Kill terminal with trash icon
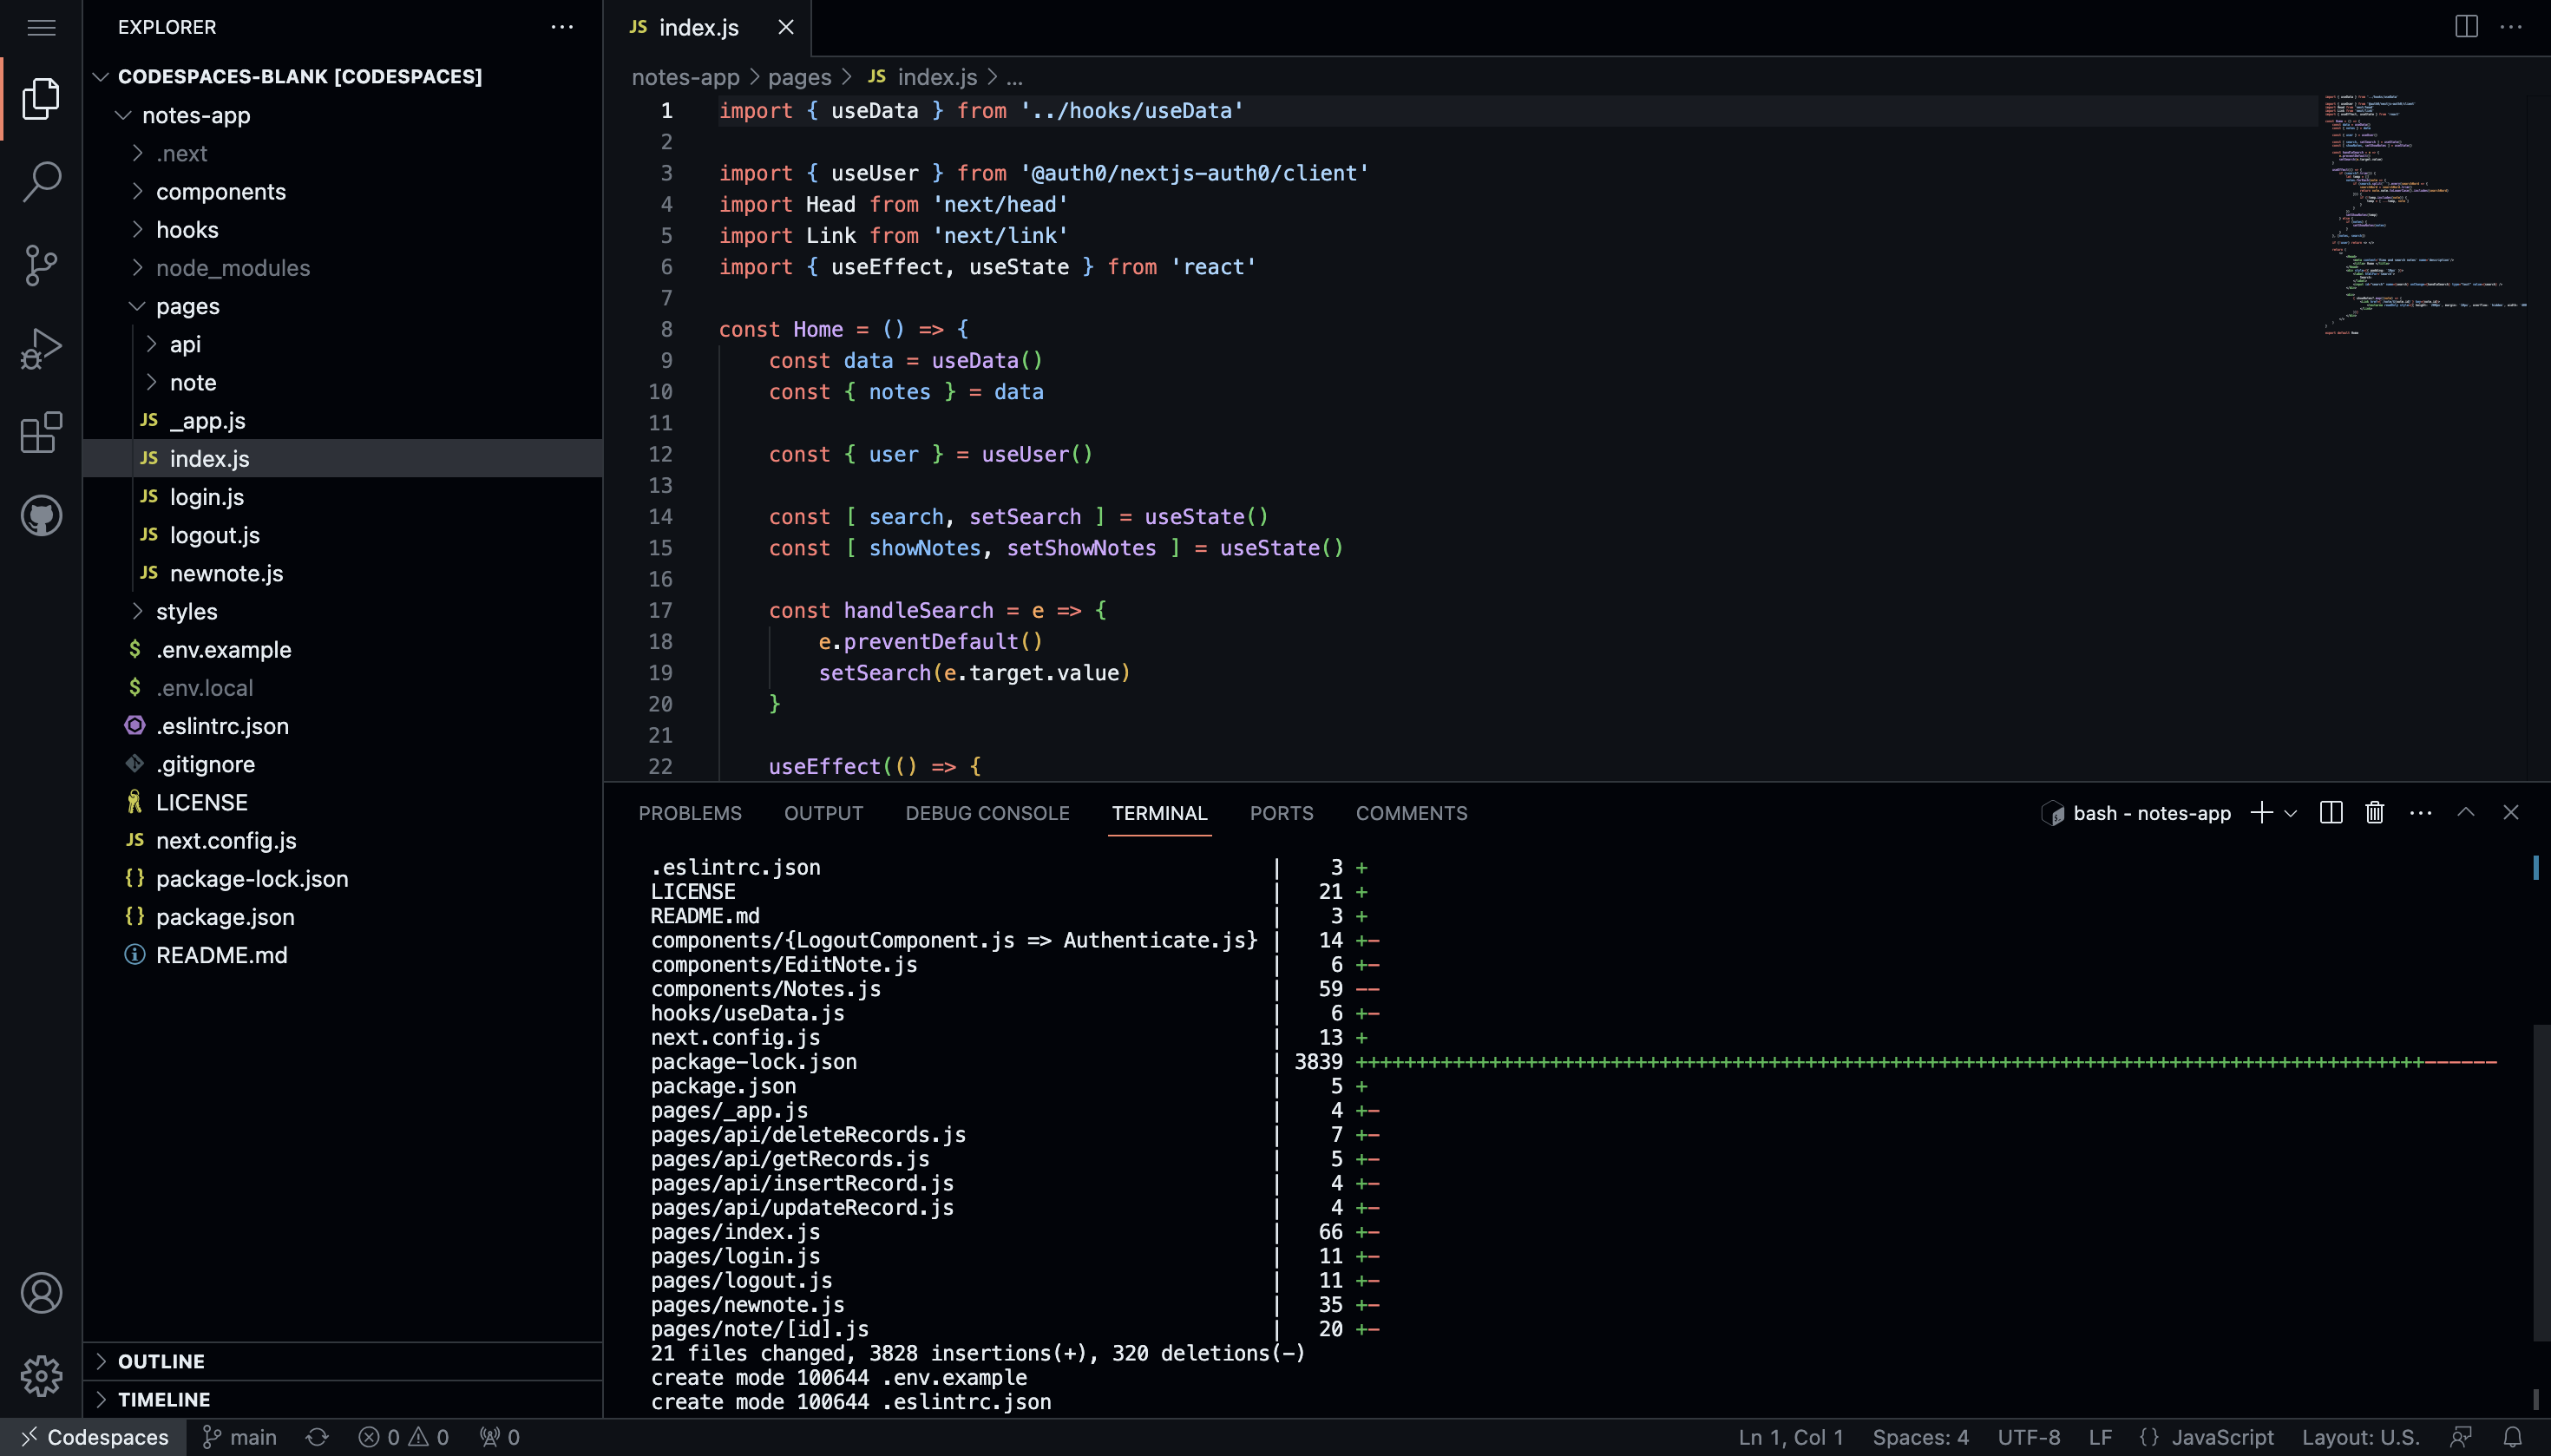This screenshot has width=2551, height=1456. tap(2375, 813)
